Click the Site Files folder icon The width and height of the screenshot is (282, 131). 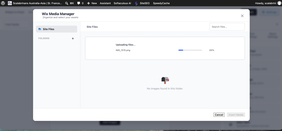coord(40,29)
